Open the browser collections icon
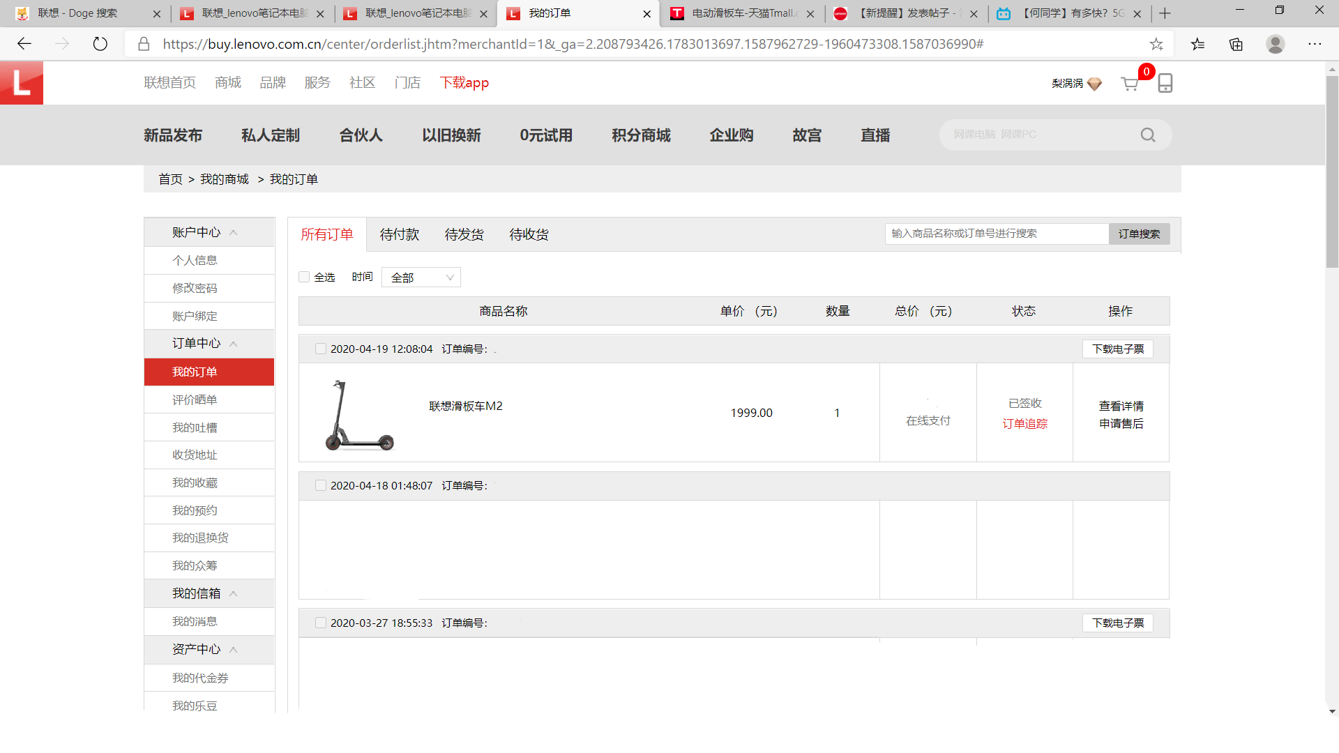Image resolution: width=1339 pixels, height=753 pixels. coord(1236,44)
